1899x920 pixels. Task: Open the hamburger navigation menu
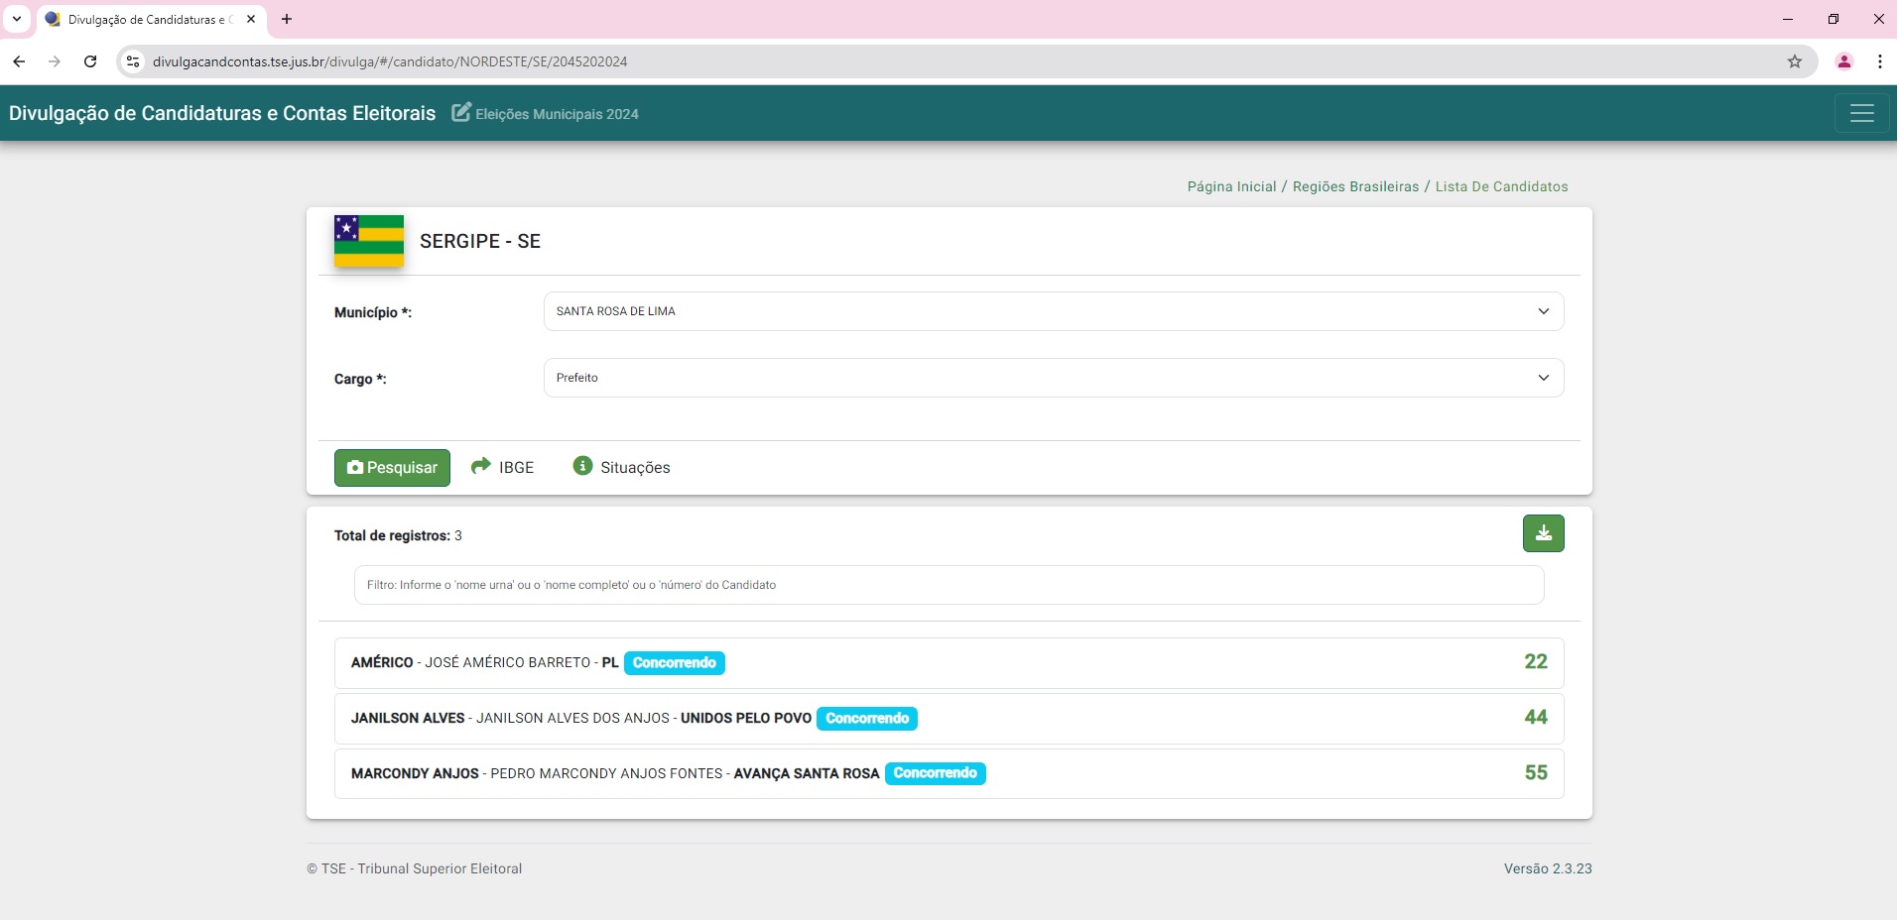click(x=1861, y=113)
